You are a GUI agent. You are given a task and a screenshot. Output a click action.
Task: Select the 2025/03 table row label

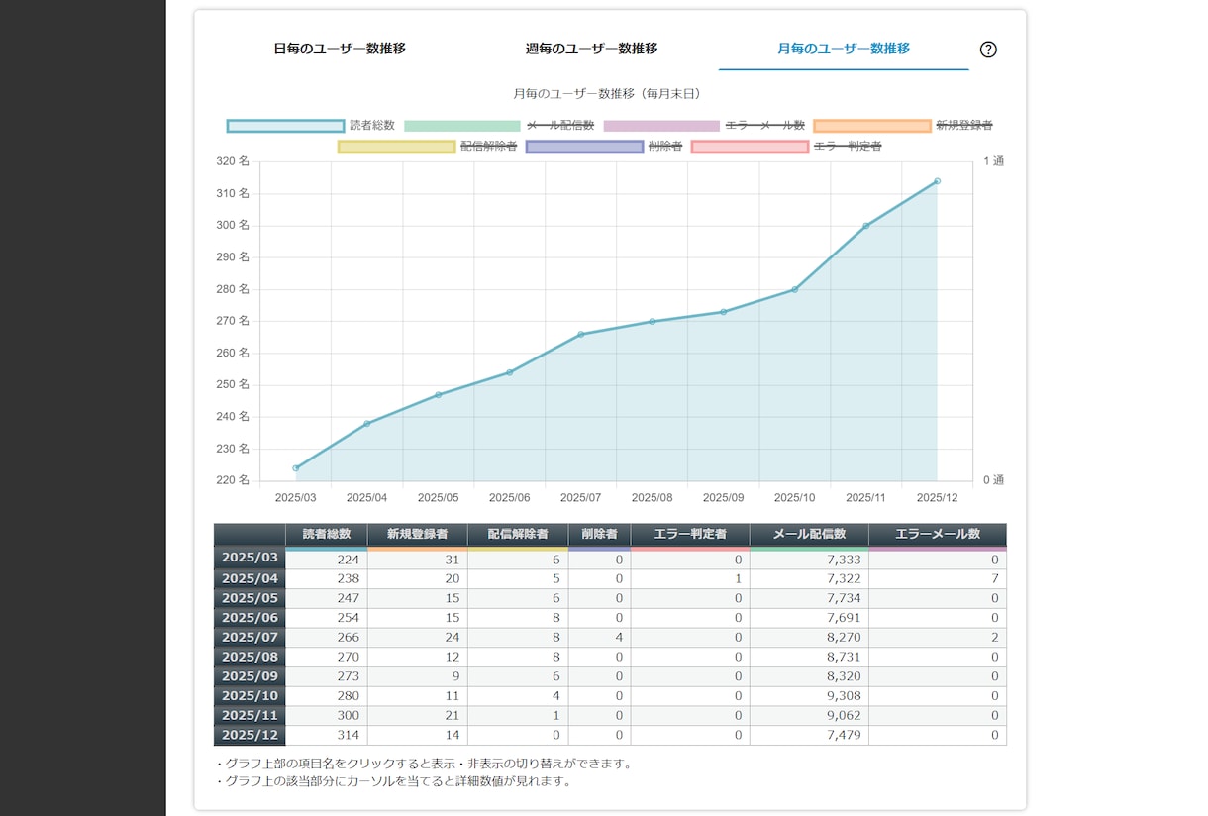(250, 560)
